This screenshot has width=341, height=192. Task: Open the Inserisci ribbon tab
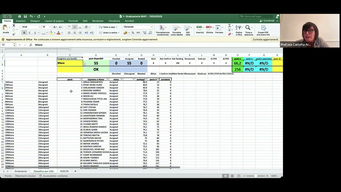pyautogui.click(x=21, y=21)
